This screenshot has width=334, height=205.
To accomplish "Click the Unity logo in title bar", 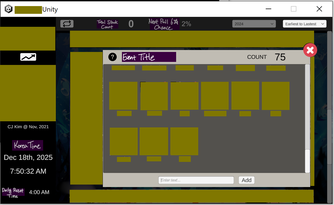I will (x=9, y=9).
